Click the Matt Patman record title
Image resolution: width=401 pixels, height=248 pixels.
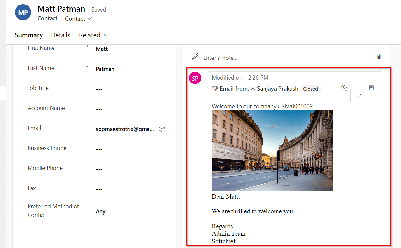click(61, 9)
